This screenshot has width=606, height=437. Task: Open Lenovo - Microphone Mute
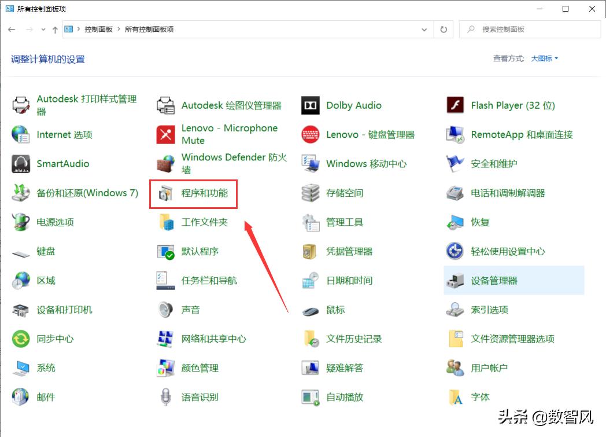point(228,134)
